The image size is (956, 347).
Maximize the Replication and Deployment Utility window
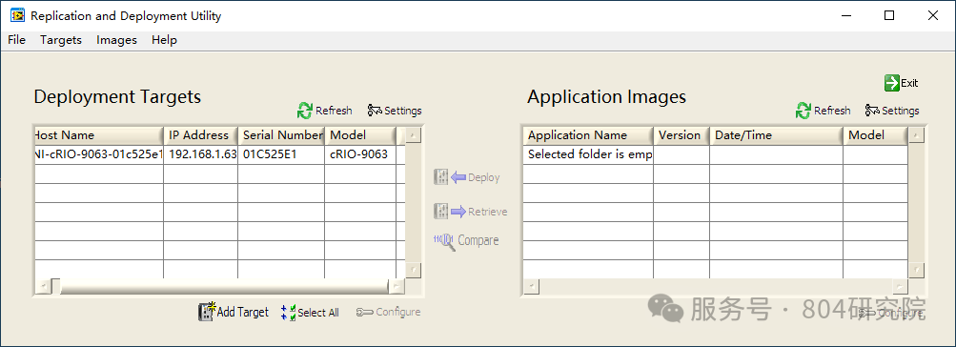[x=889, y=16]
